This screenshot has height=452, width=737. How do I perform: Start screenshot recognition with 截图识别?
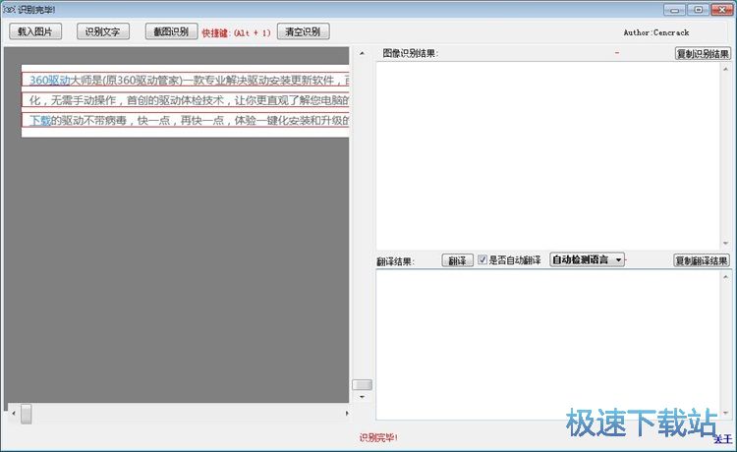tap(171, 31)
